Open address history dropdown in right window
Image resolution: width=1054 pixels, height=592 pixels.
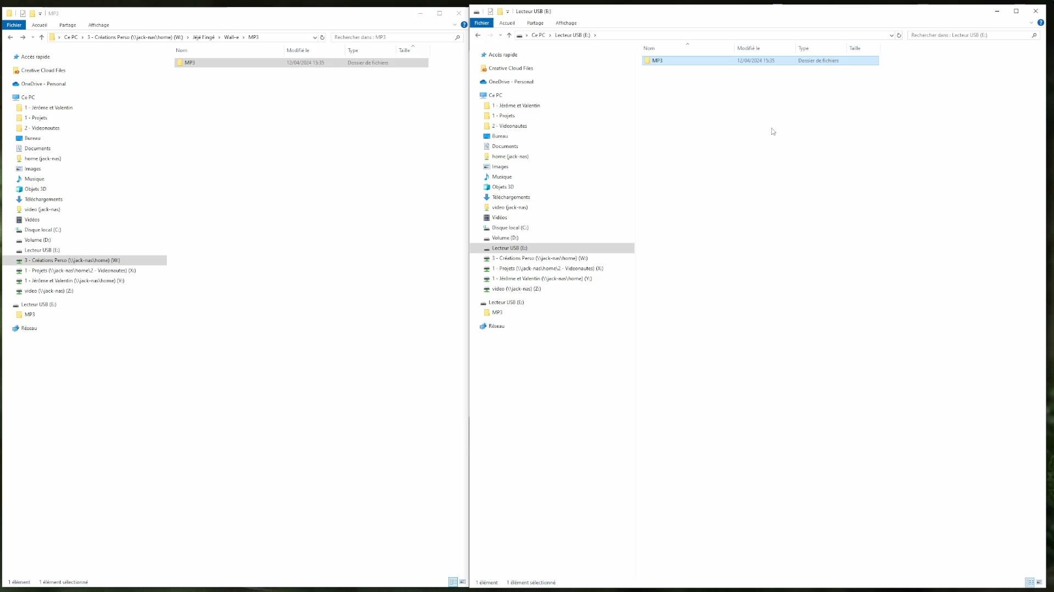[892, 35]
